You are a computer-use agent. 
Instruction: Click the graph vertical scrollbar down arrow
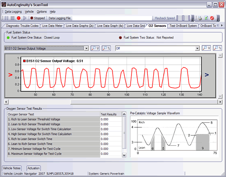tap(220, 96)
